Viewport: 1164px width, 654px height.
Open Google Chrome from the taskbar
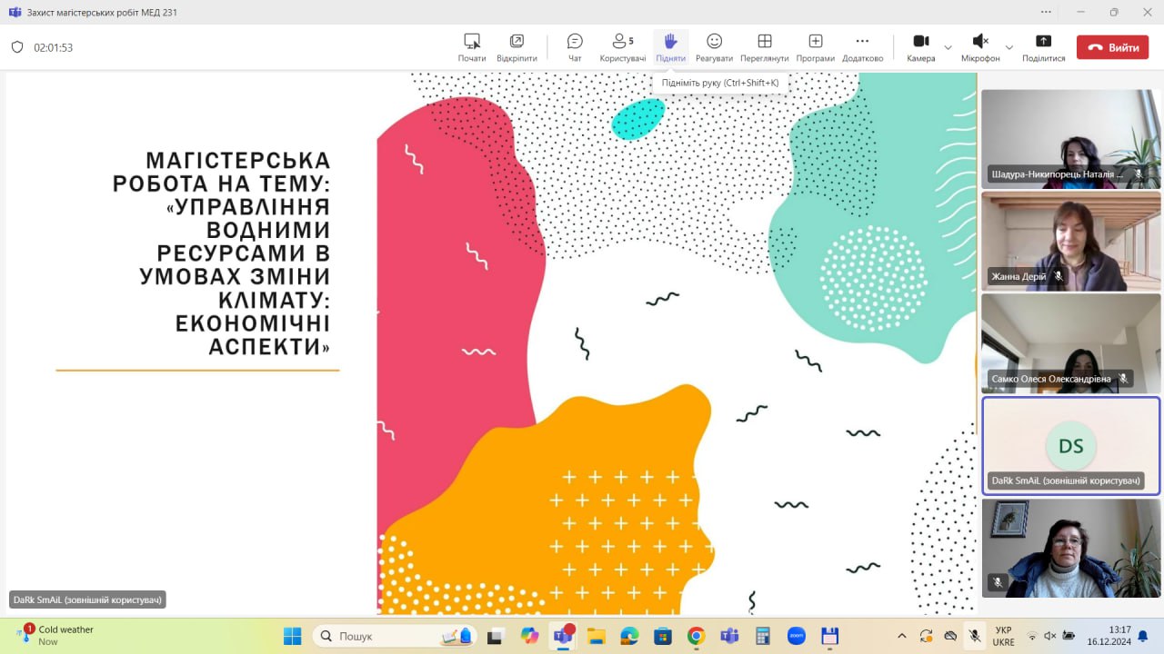pos(696,636)
